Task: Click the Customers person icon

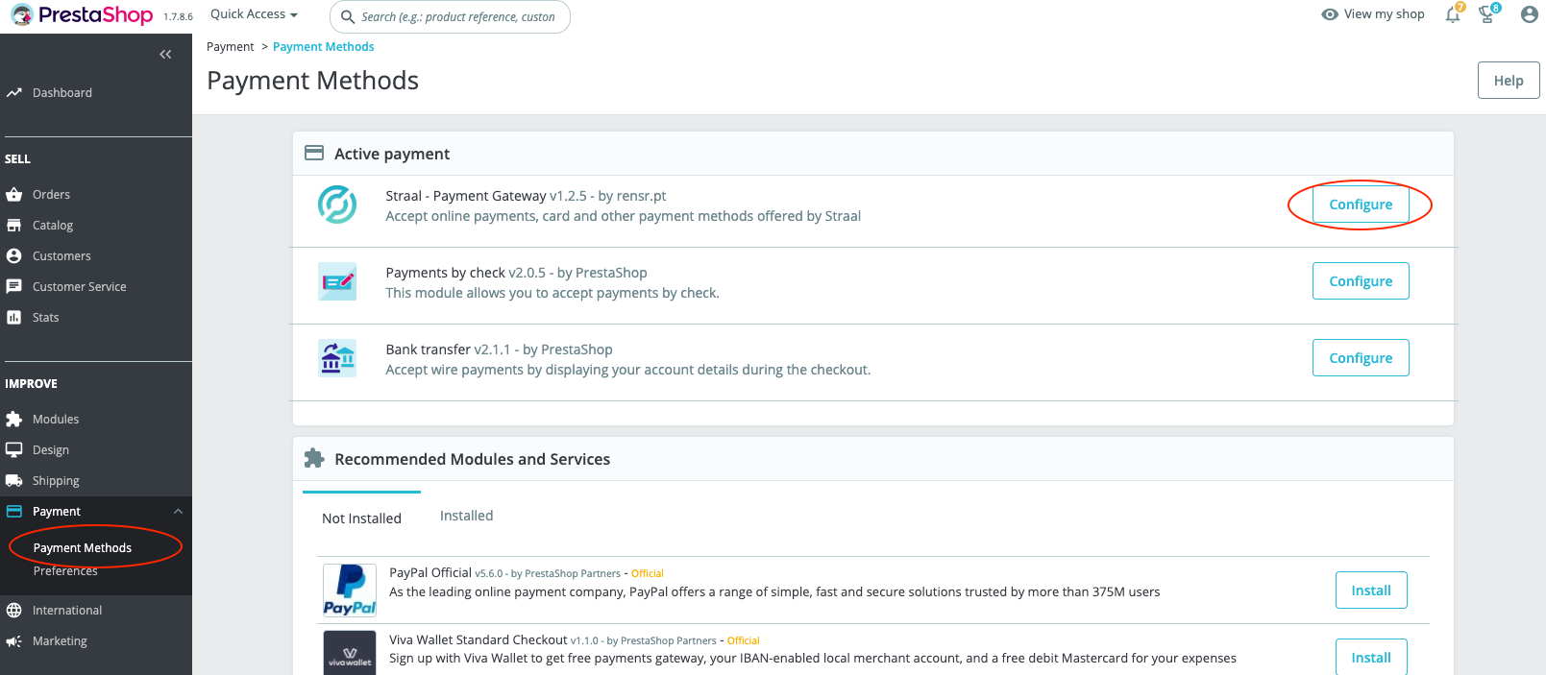Action: [13, 256]
